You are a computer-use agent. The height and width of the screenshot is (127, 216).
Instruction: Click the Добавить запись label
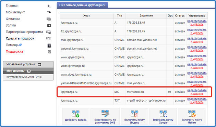coord(76,120)
